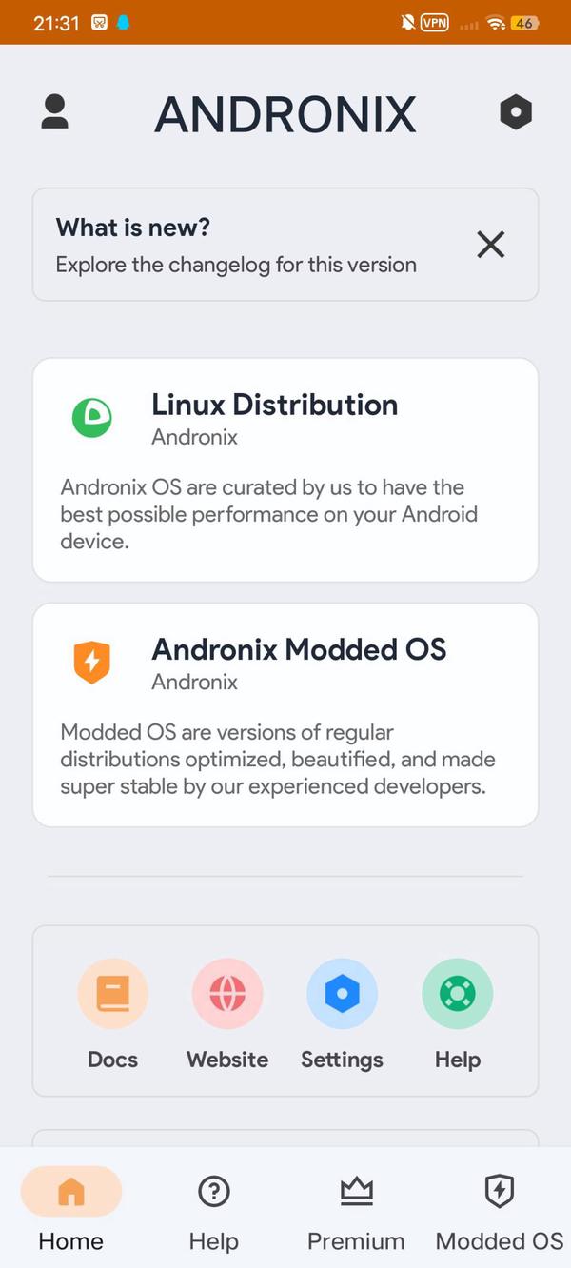Select the Linux Distribution green icon
Viewport: 571px width, 1268px height.
[91, 418]
